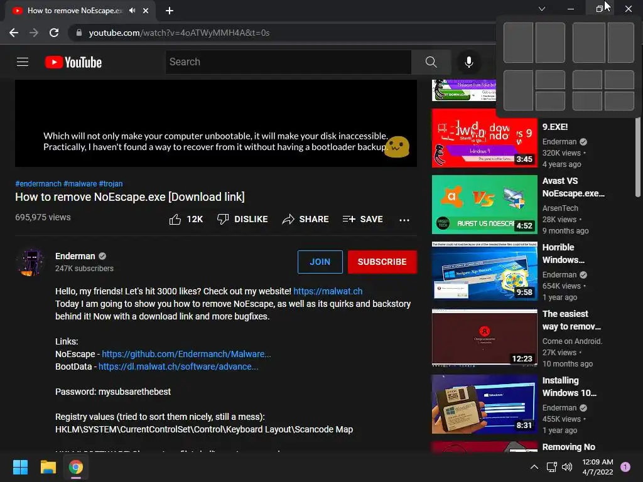Click the Installing Windows 10 title text
Image resolution: width=643 pixels, height=482 pixels.
click(569, 387)
